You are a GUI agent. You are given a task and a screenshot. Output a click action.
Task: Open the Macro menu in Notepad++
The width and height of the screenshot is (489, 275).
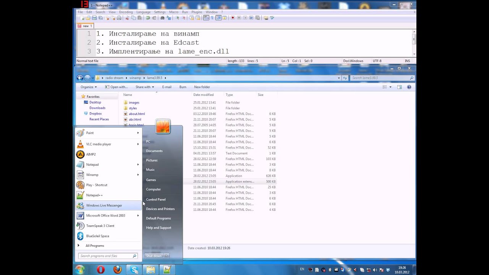tap(174, 12)
